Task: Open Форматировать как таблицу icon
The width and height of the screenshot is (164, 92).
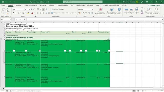Action: click(112, 9)
